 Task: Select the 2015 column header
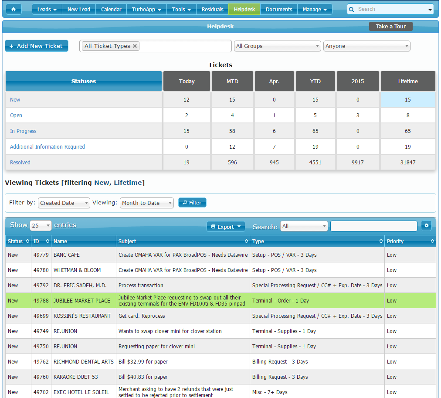click(358, 81)
